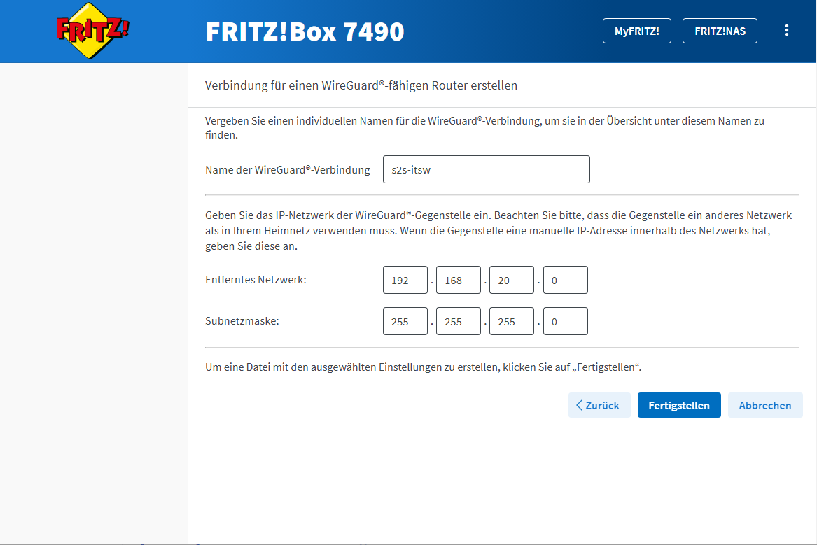Cancel the wizard via Abbrechen
Viewport: 817px width, 545px height.
[765, 405]
